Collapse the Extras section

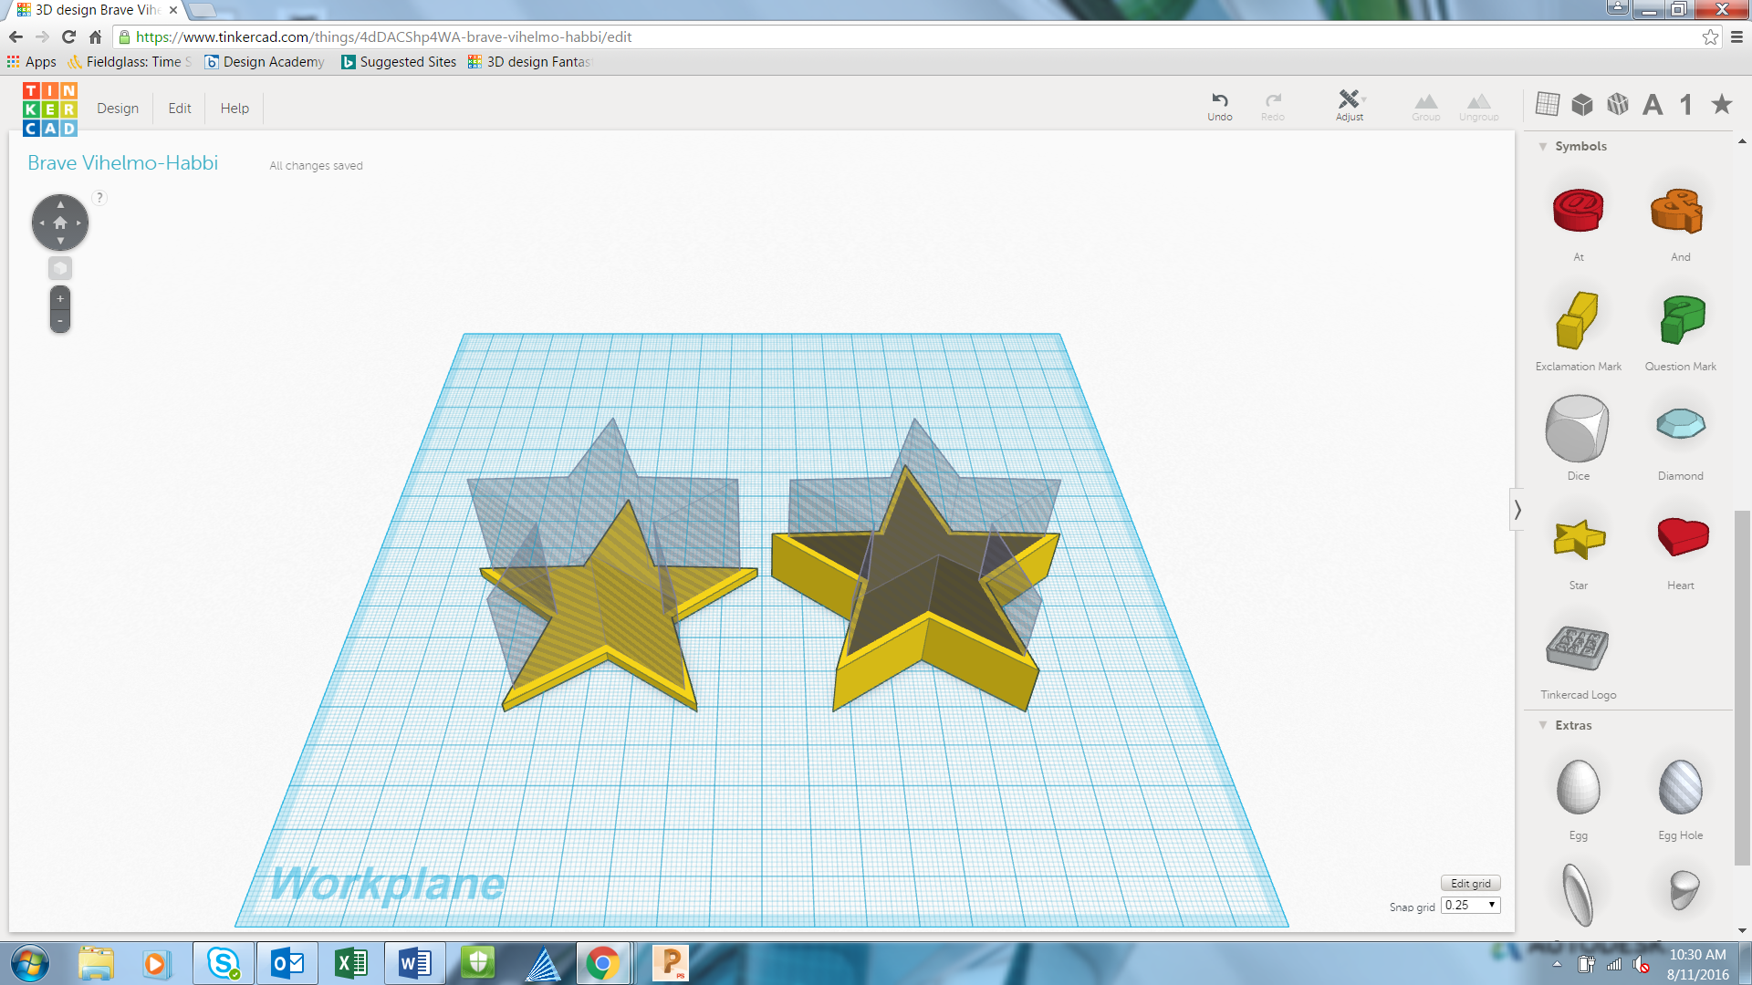(x=1543, y=725)
